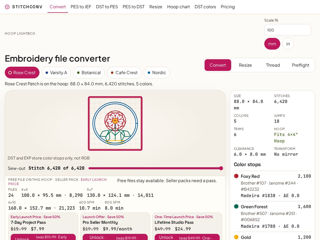Go to PES to JEF page
This screenshot has height=240, width=320.
pos(81,7)
